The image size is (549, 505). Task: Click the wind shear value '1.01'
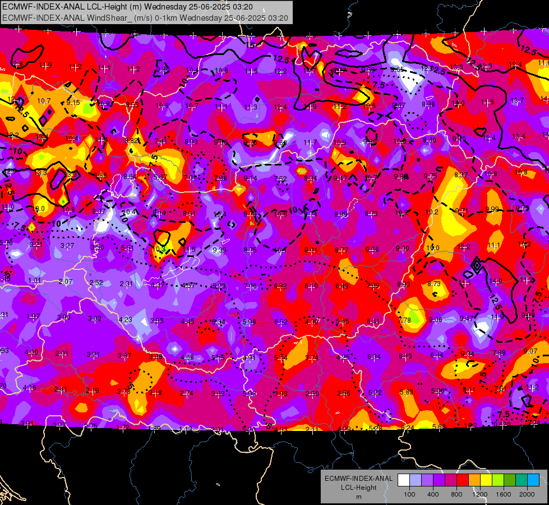coord(35,281)
